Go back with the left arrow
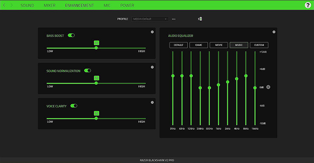Viewport: 314px width, 163px height. coord(4,5)
